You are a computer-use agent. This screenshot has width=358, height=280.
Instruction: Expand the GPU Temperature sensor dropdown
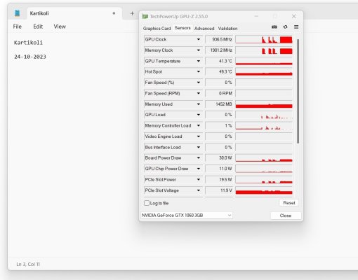199,61
